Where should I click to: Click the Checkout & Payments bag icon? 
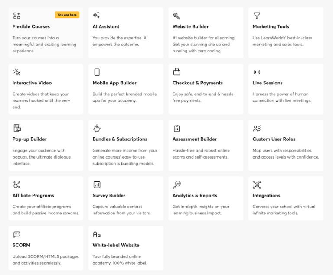[x=177, y=72]
